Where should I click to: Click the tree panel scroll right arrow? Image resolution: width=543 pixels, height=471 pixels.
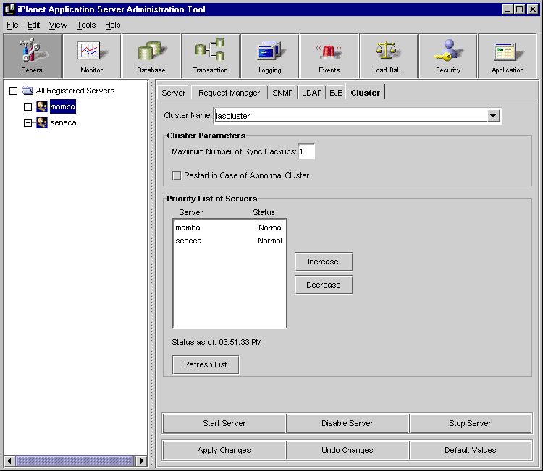coord(141,461)
